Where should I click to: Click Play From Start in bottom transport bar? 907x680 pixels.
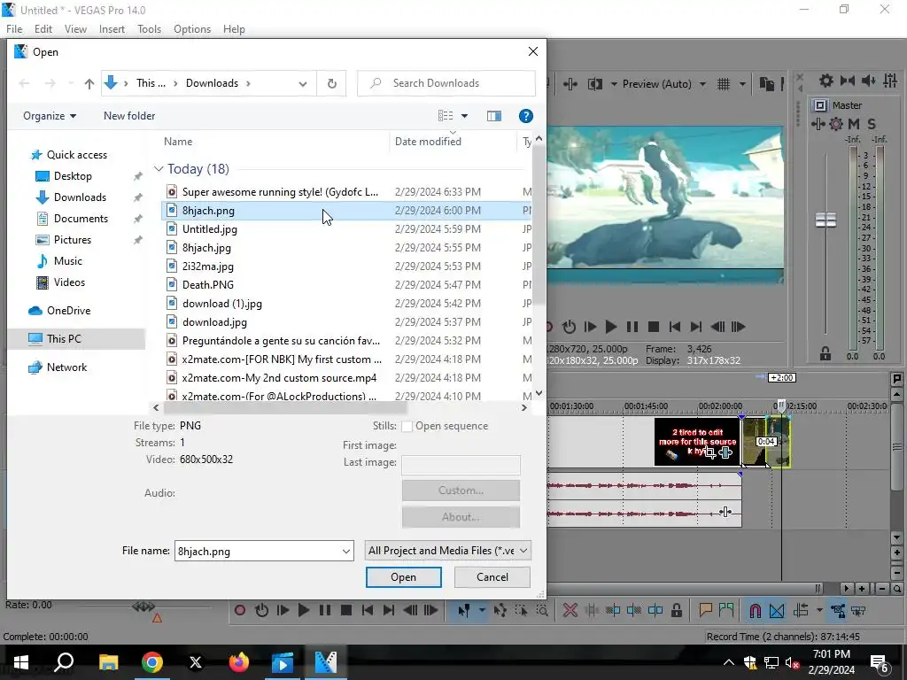coord(283,610)
